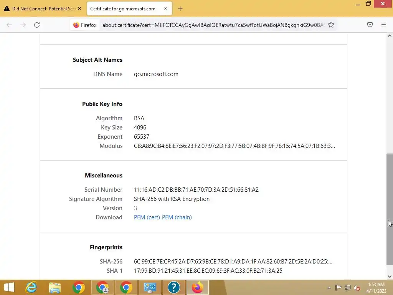
Task: Close the Did Not Connect tab
Action: tap(79, 8)
